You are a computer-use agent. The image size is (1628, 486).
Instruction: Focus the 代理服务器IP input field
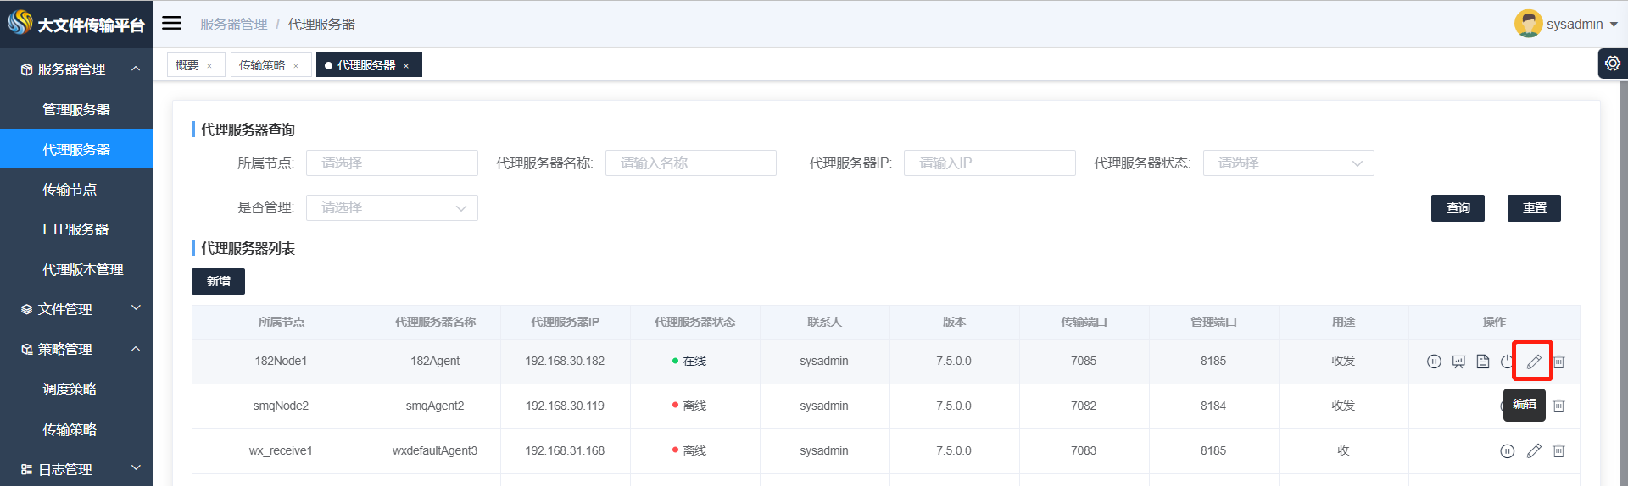pos(990,163)
